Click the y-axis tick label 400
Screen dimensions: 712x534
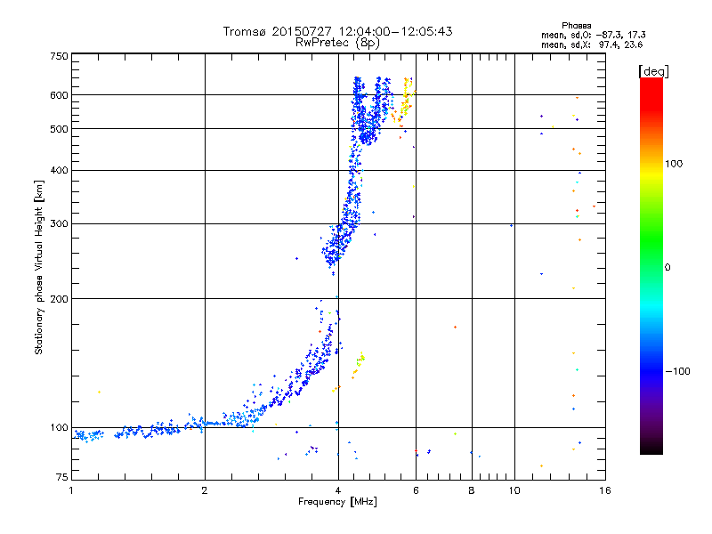(x=59, y=170)
